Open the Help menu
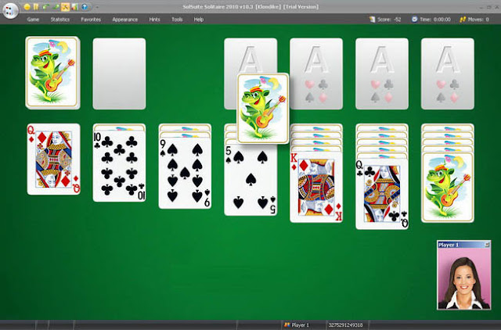The image size is (501, 330). click(199, 20)
